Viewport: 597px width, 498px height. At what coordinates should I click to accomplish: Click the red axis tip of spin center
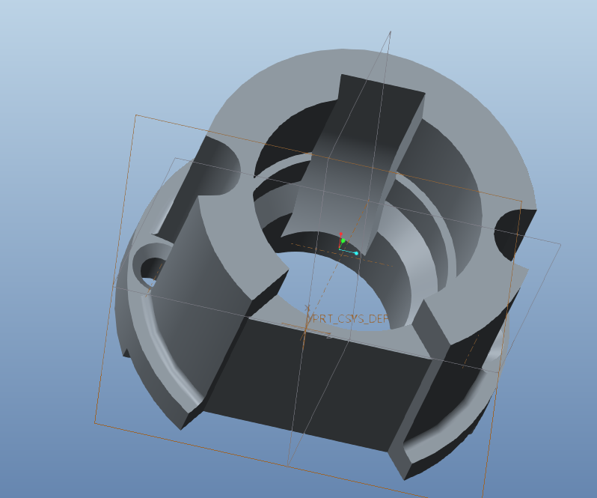click(x=341, y=234)
